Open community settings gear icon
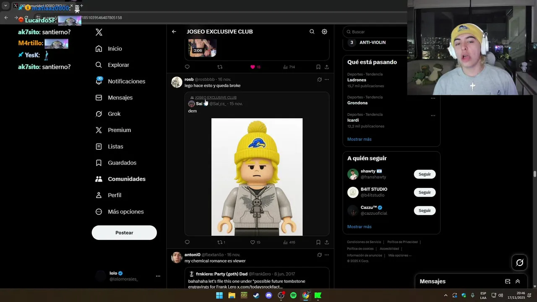Viewport: 537px width, 302px height. click(x=324, y=31)
